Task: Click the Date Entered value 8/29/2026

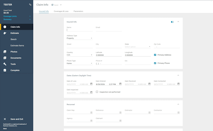Action: tap(100, 84)
